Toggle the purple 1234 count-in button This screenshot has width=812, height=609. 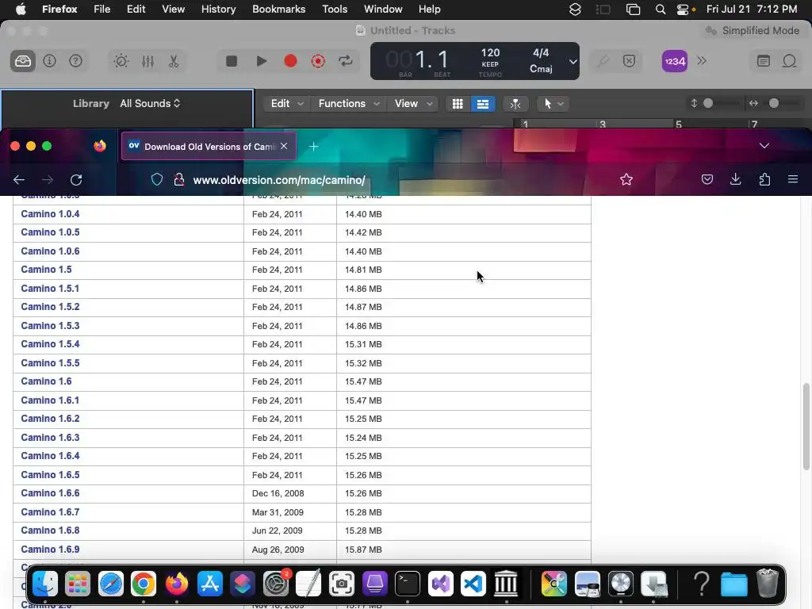(x=675, y=61)
